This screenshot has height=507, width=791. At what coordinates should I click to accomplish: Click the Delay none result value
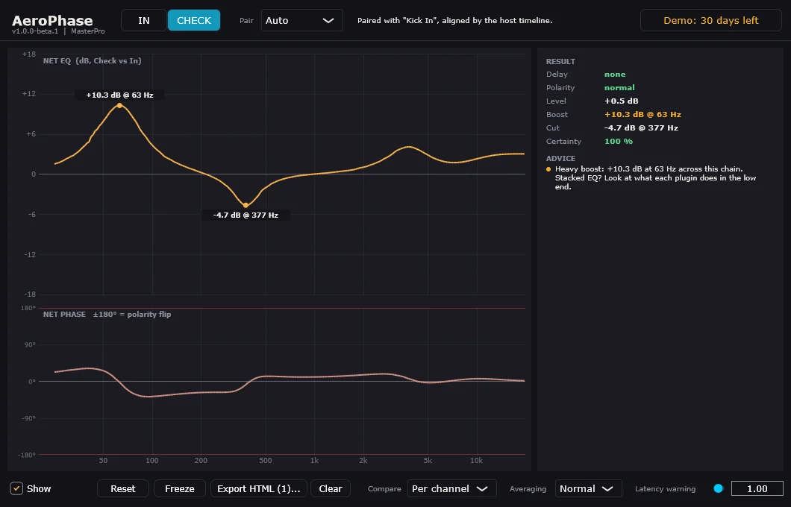[615, 74]
